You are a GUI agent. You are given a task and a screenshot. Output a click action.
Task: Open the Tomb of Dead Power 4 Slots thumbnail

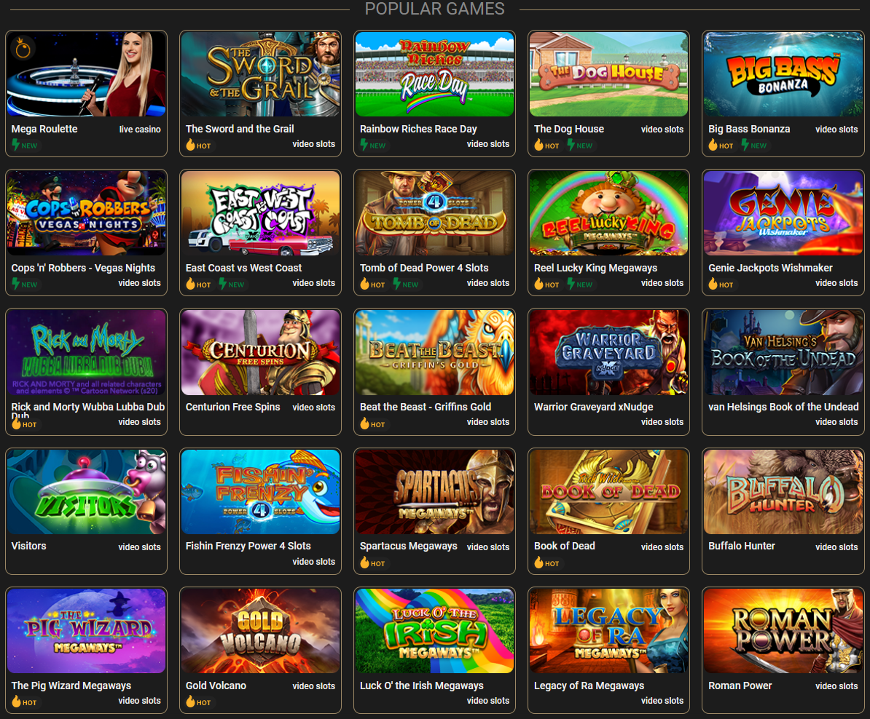click(434, 213)
